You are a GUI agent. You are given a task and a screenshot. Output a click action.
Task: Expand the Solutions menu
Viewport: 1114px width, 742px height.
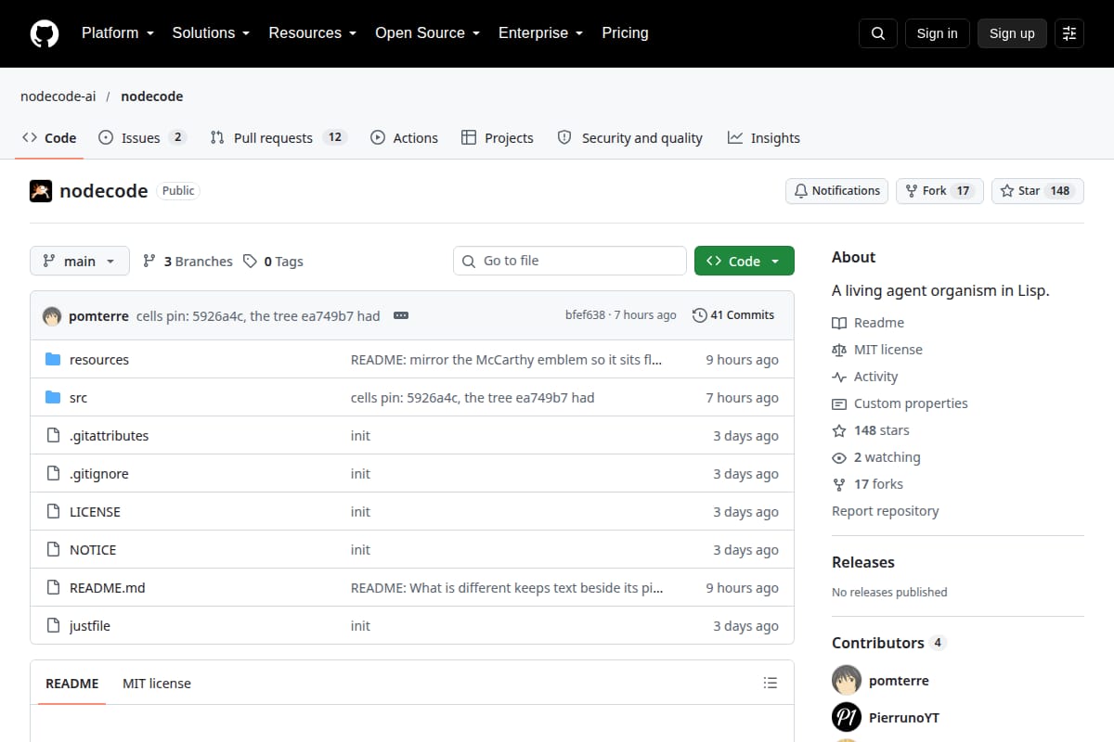click(211, 33)
